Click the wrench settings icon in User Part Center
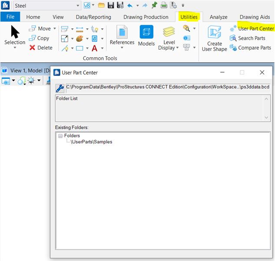 click(x=60, y=88)
